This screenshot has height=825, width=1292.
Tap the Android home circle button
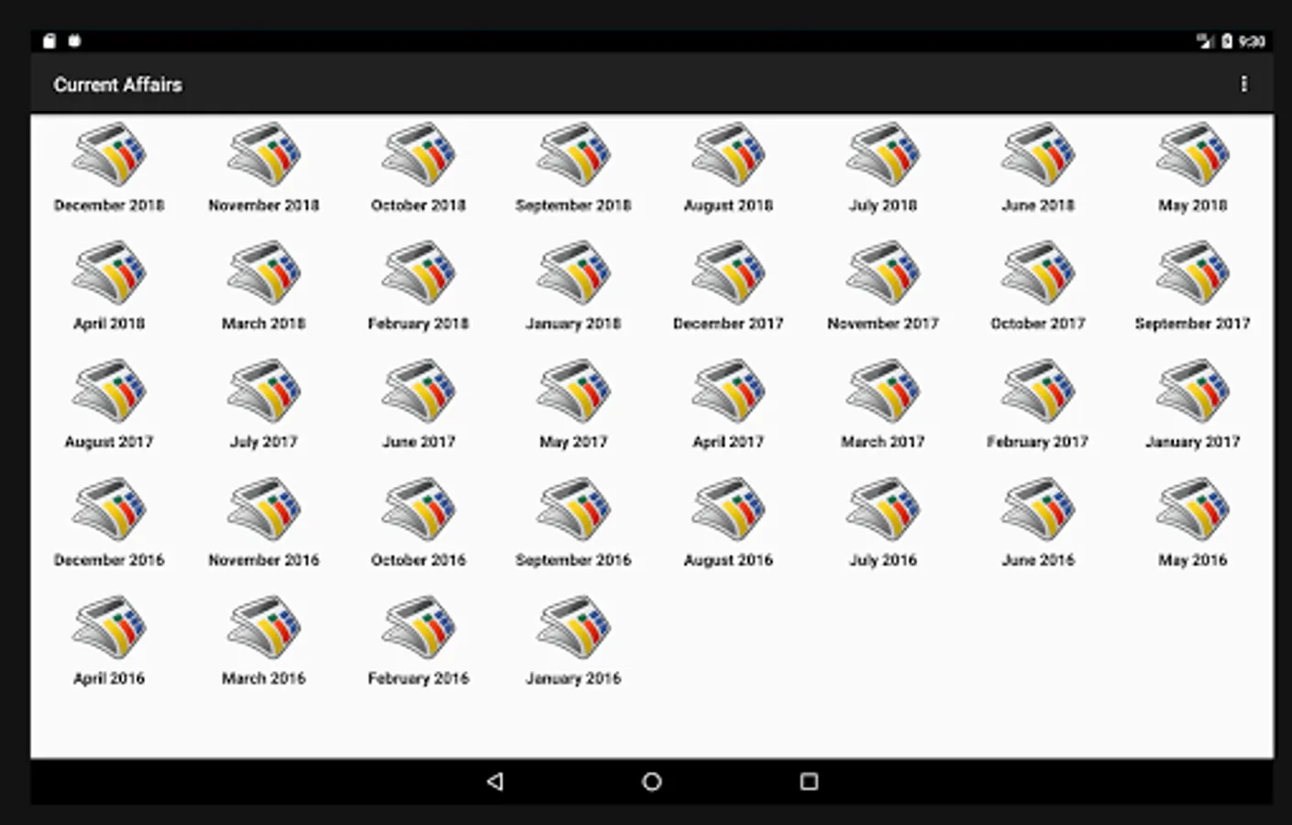point(652,782)
